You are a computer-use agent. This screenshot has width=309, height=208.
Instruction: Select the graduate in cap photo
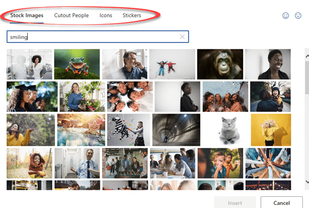point(32,96)
